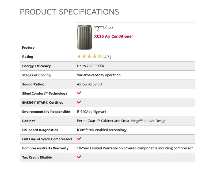Click the first gold rating star
Screen dimensions: 213x169
pos(79,56)
